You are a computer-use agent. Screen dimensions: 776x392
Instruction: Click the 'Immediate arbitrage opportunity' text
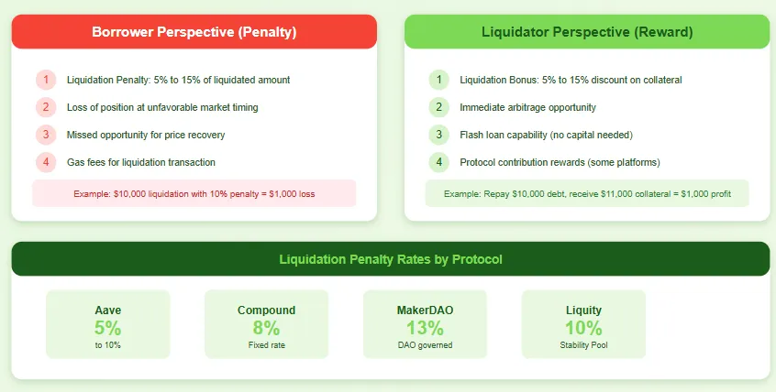pyautogui.click(x=527, y=107)
